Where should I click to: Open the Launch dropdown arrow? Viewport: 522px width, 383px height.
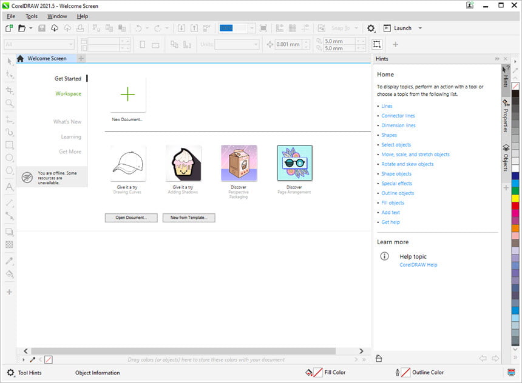420,28
